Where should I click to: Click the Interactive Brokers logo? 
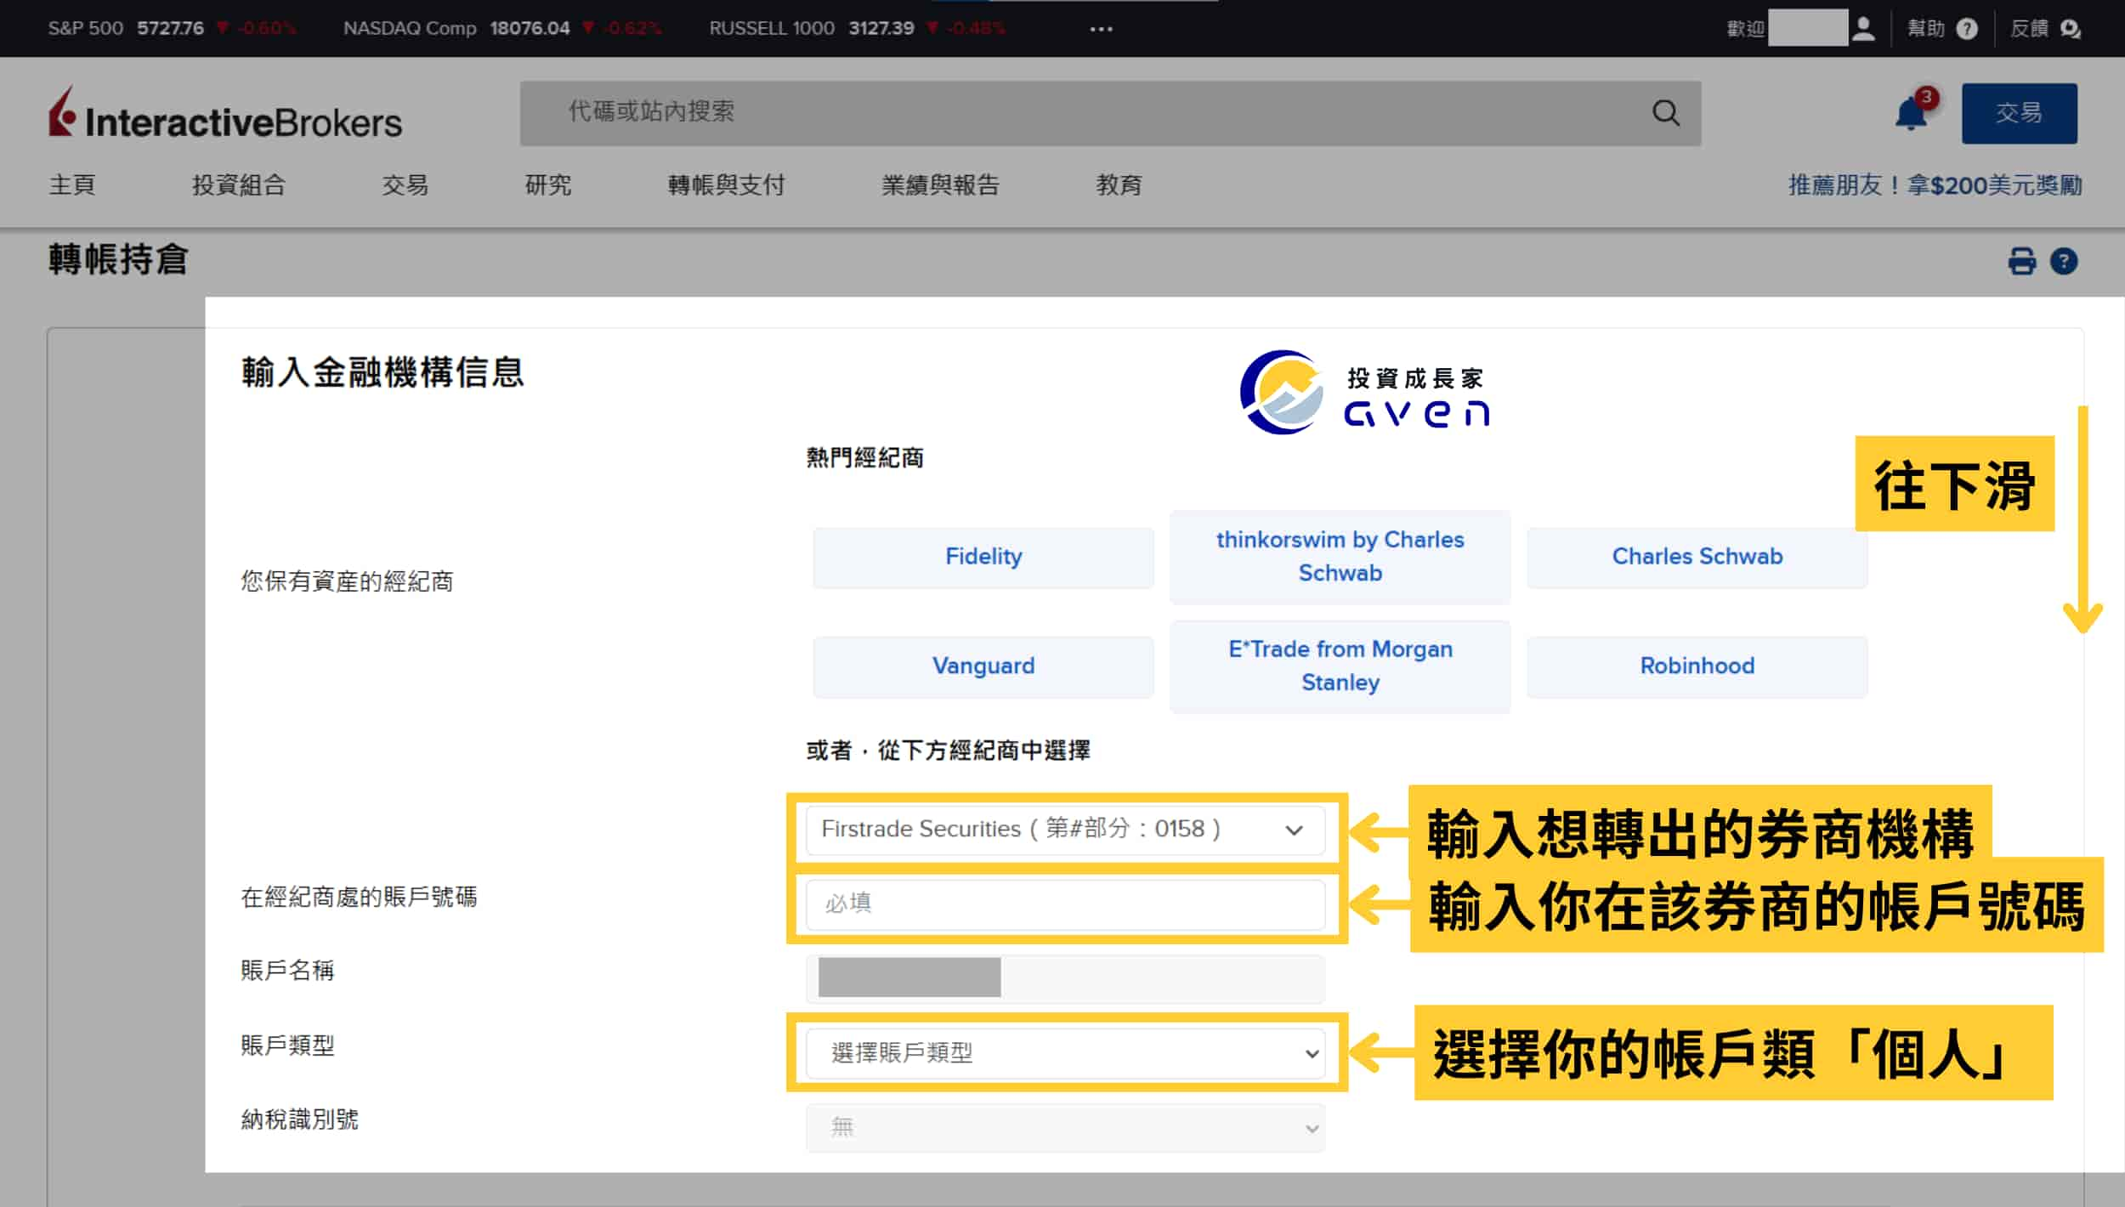click(x=225, y=113)
